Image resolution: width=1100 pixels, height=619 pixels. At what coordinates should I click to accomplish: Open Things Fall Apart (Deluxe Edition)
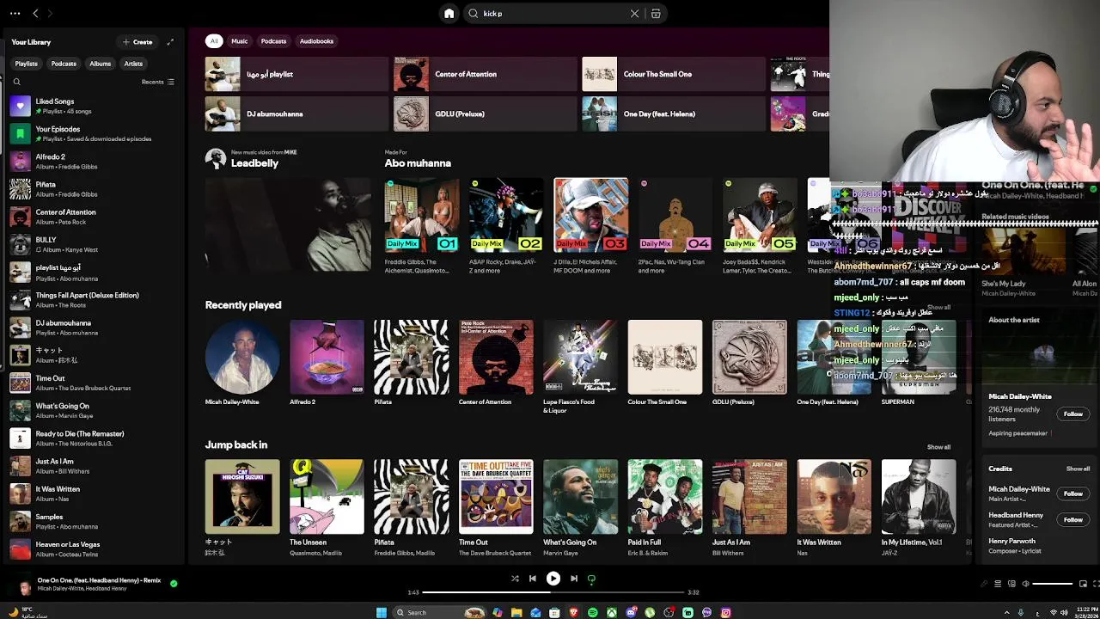pyautogui.click(x=93, y=300)
